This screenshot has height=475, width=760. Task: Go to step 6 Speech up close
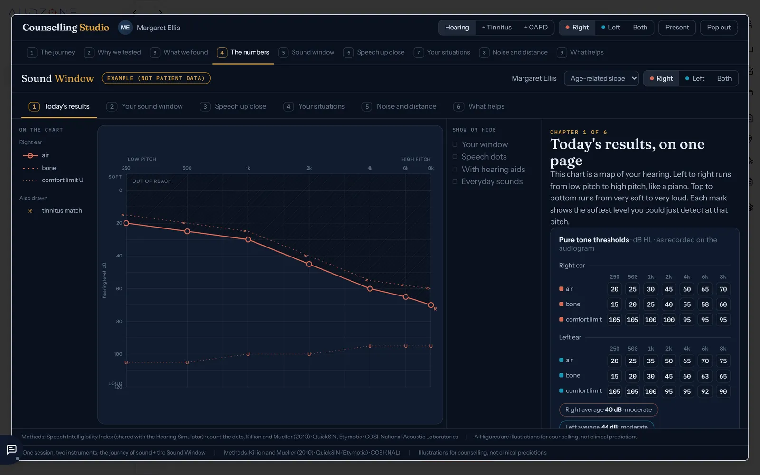tap(375, 52)
